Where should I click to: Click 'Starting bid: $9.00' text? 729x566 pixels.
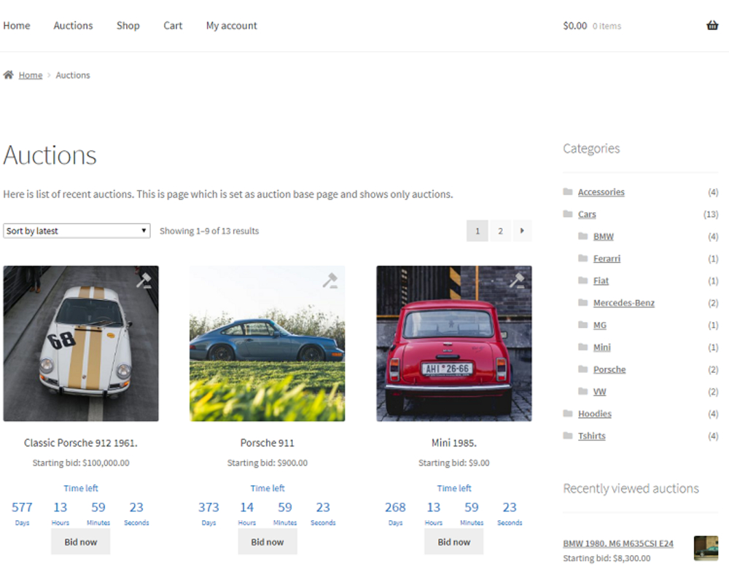point(453,463)
